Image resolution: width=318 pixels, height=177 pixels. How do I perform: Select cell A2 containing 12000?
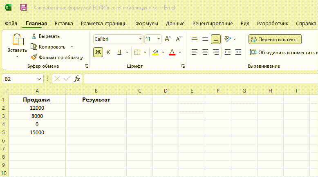(x=37, y=108)
